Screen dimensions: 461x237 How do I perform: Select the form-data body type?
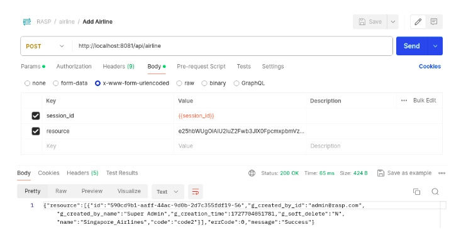[x=55, y=83]
